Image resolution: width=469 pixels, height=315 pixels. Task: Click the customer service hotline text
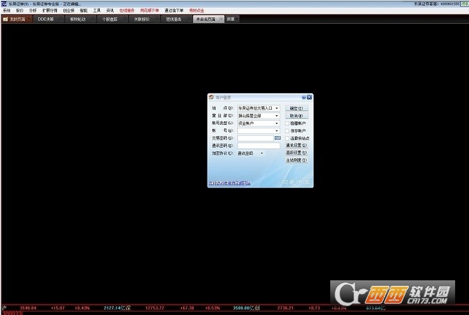436,4
